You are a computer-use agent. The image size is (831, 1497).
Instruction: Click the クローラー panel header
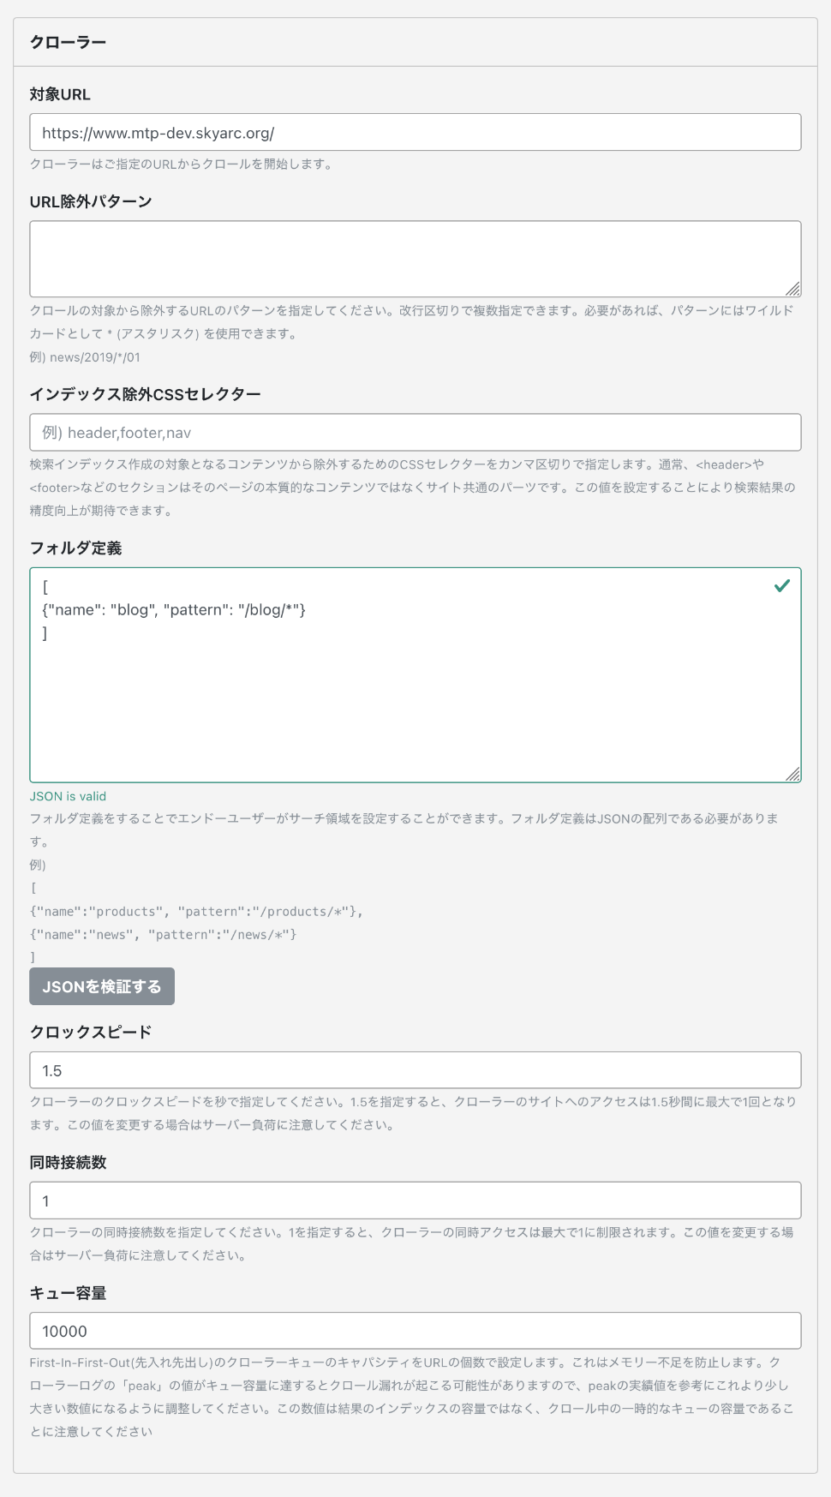point(69,42)
